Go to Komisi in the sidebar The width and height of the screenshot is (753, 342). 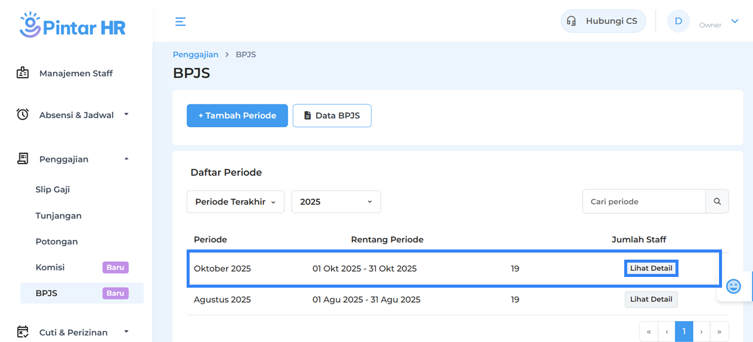50,267
